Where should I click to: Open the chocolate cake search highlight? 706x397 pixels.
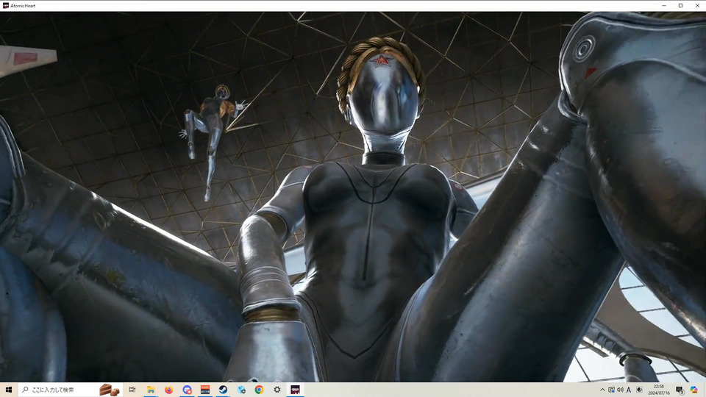point(109,390)
